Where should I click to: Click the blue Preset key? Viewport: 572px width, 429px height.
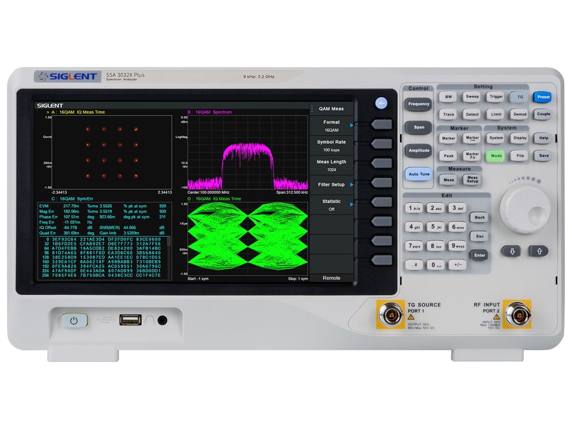(x=543, y=97)
